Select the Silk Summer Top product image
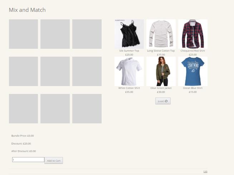 click(129, 34)
